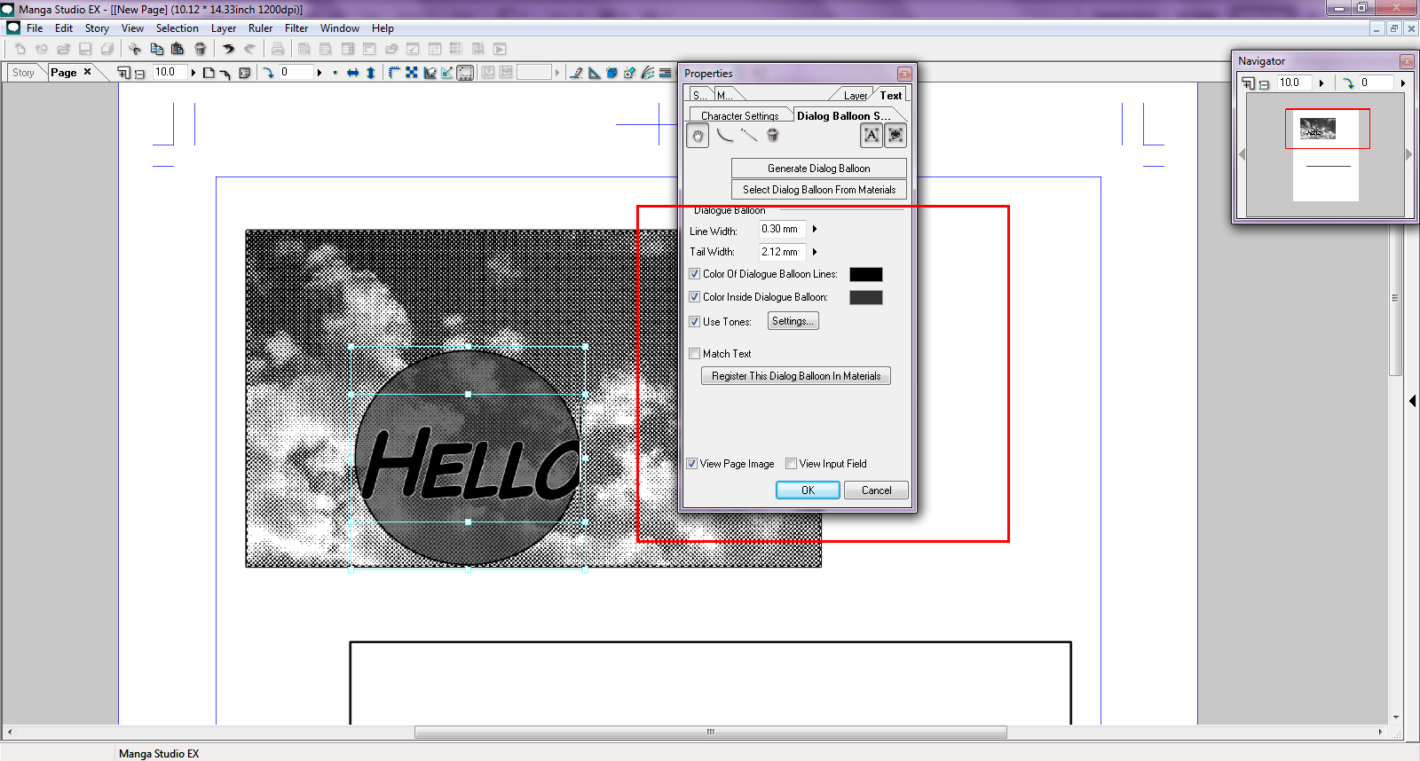Viewport: 1420px width, 761px height.
Task: Click the fit page to window icon
Action: tap(209, 73)
